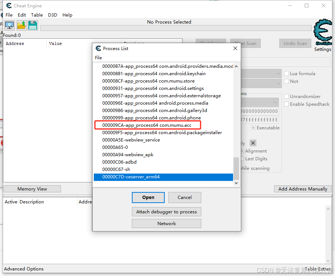Open the File menu in main window
335x276 pixels.
[9, 15]
